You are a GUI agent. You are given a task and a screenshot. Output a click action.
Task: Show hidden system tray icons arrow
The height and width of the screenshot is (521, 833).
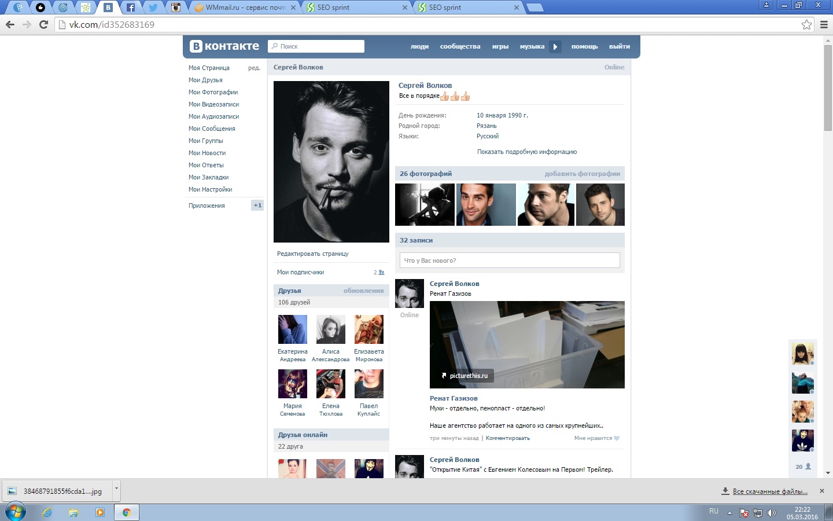point(729,513)
